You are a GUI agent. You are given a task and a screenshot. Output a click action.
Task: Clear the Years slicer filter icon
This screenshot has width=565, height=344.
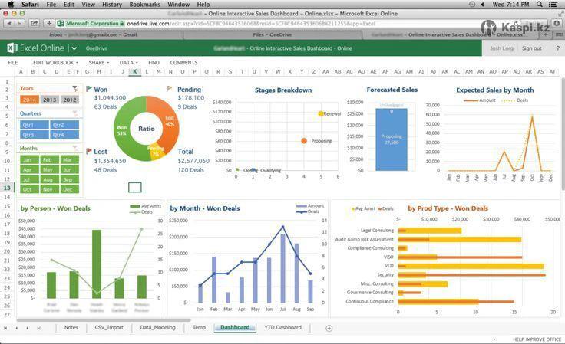click(75, 88)
